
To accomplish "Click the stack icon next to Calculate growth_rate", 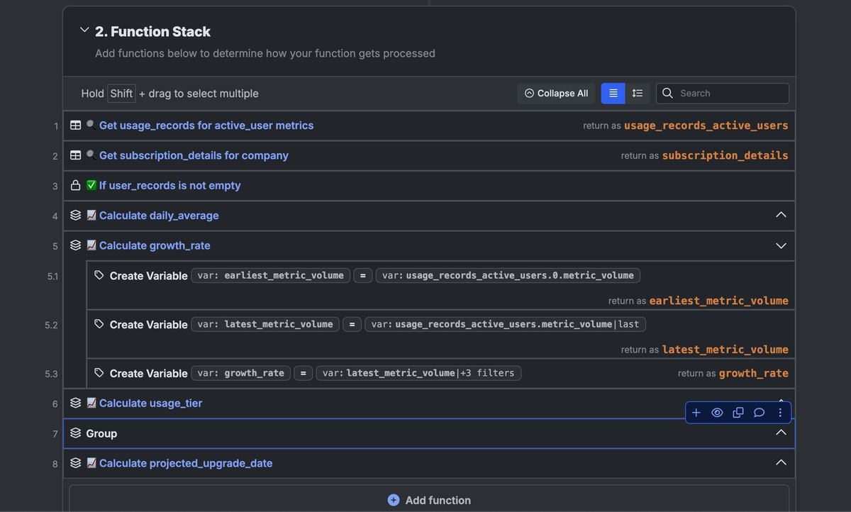I will 76,245.
